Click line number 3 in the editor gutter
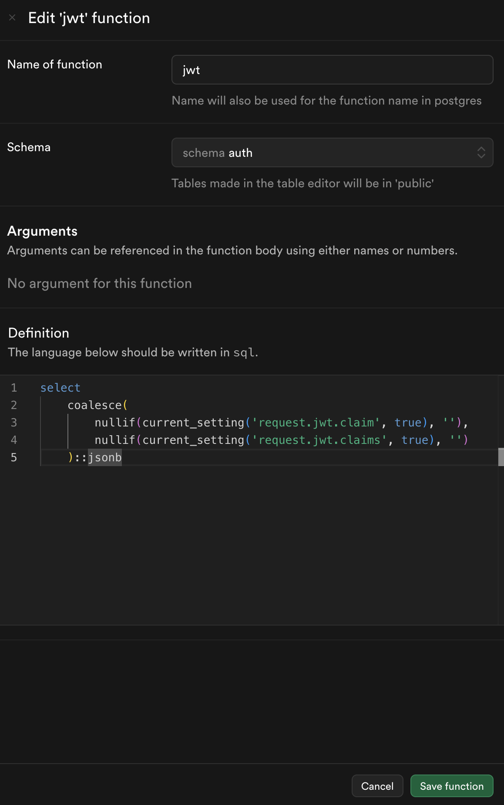 14,423
